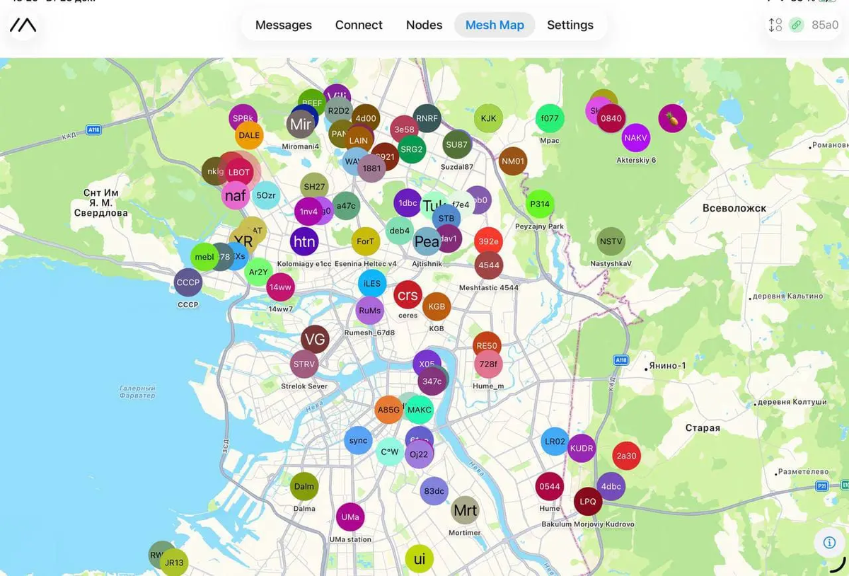Select the crs ceres node marker
The image size is (849, 576).
pyautogui.click(x=408, y=295)
